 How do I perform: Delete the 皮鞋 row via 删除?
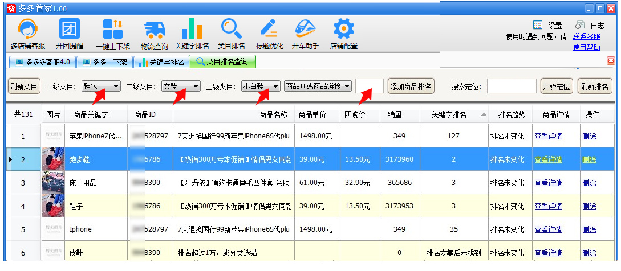(590, 252)
